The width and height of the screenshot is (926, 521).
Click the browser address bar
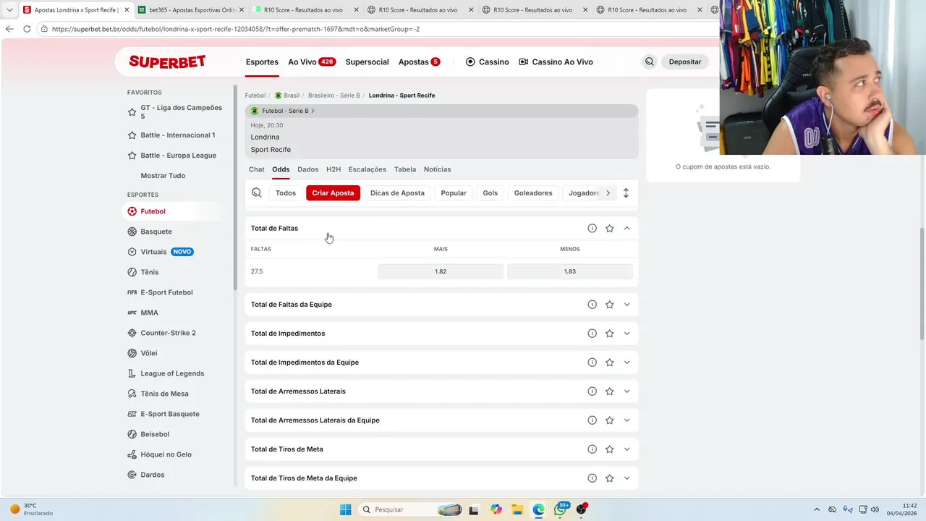(376, 29)
